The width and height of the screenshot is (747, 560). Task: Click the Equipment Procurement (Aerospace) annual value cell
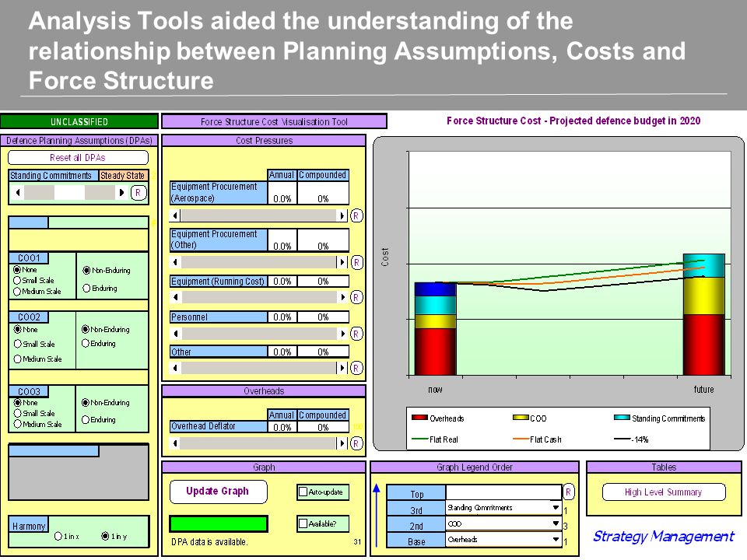click(x=282, y=193)
